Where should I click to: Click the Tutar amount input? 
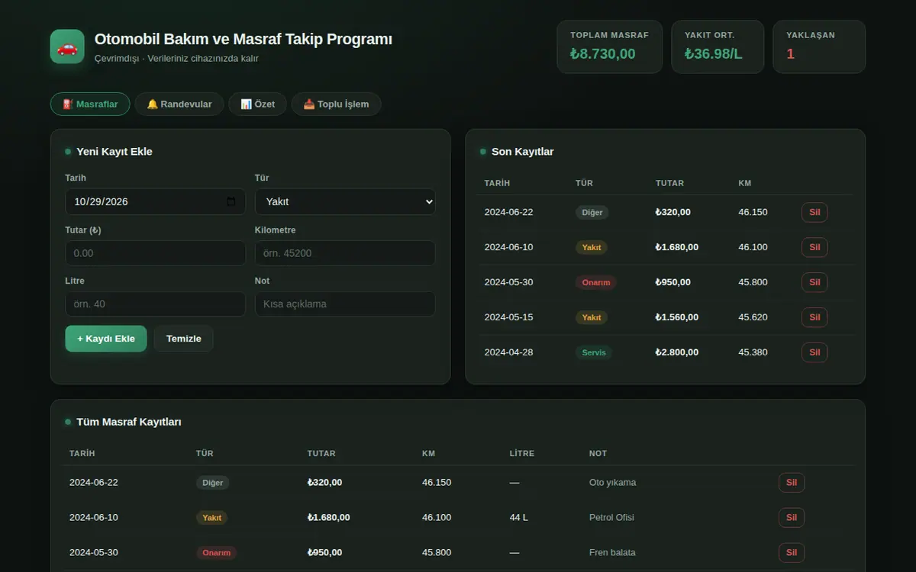(x=156, y=253)
